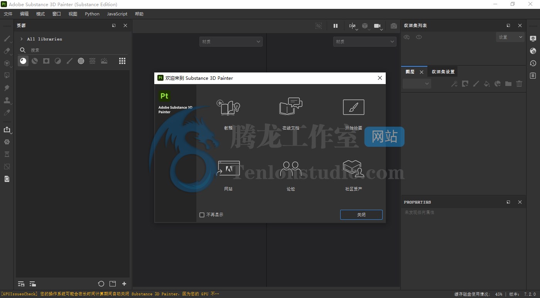Open History clock icon in right dock
The image size is (540, 298).
[533, 63]
